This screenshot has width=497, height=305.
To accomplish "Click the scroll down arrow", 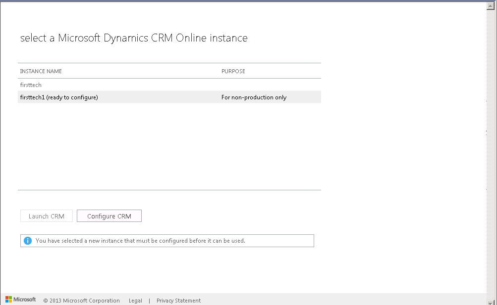I will point(491,302).
